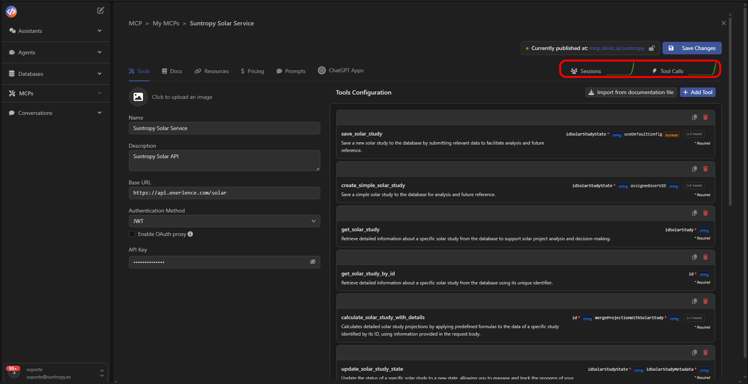Viewport: 748px width, 384px height.
Task: Click the new chat edit icon in the sidebar
Action: tap(100, 11)
